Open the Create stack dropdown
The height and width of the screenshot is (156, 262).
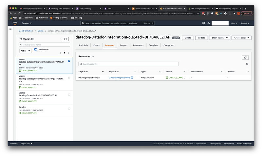(x=241, y=38)
